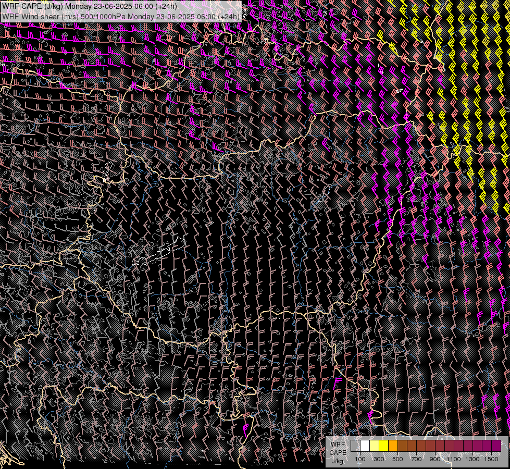Click the 300 legend tick label
The height and width of the screenshot is (469, 510).
(379, 459)
